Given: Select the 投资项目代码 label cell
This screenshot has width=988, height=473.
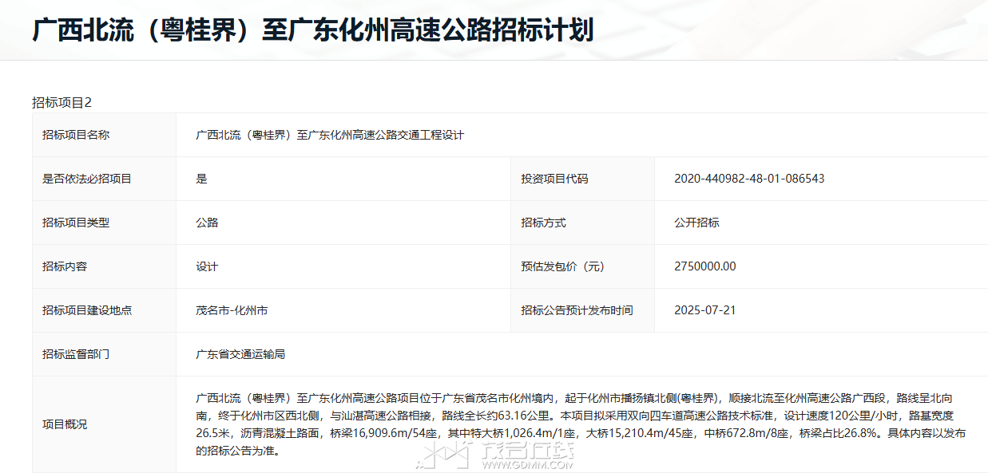Looking at the screenshot, I should 554,179.
